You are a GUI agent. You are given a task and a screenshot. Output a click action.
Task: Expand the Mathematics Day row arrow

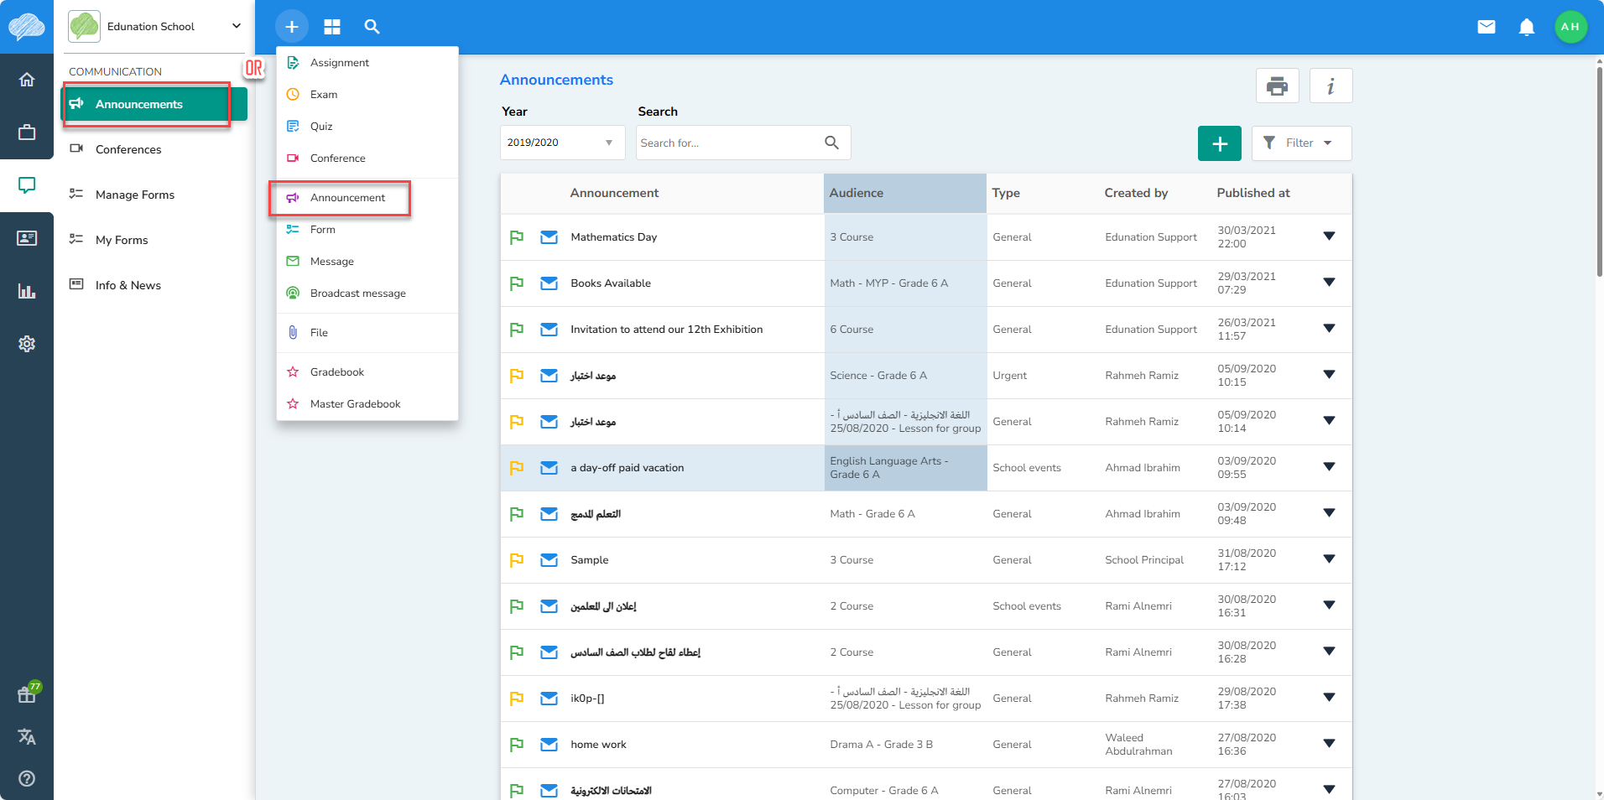click(1329, 236)
